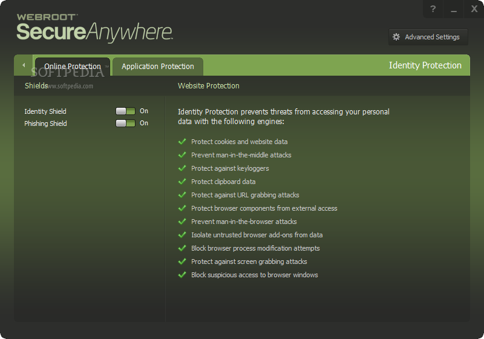This screenshot has width=484, height=339.
Task: Click 'Isolate untrusted browser add-ons from data' text
Action: [x=257, y=235]
